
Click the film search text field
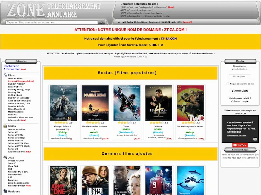pos(52,22)
